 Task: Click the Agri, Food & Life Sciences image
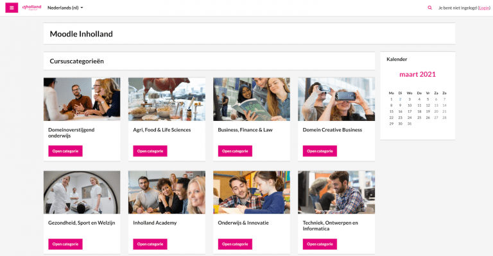[x=167, y=99]
